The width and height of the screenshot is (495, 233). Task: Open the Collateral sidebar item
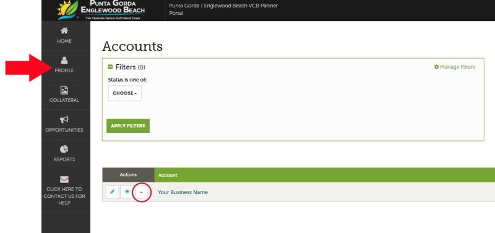point(64,95)
